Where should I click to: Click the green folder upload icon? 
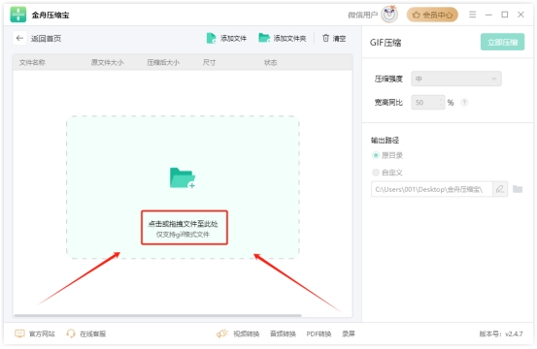183,177
